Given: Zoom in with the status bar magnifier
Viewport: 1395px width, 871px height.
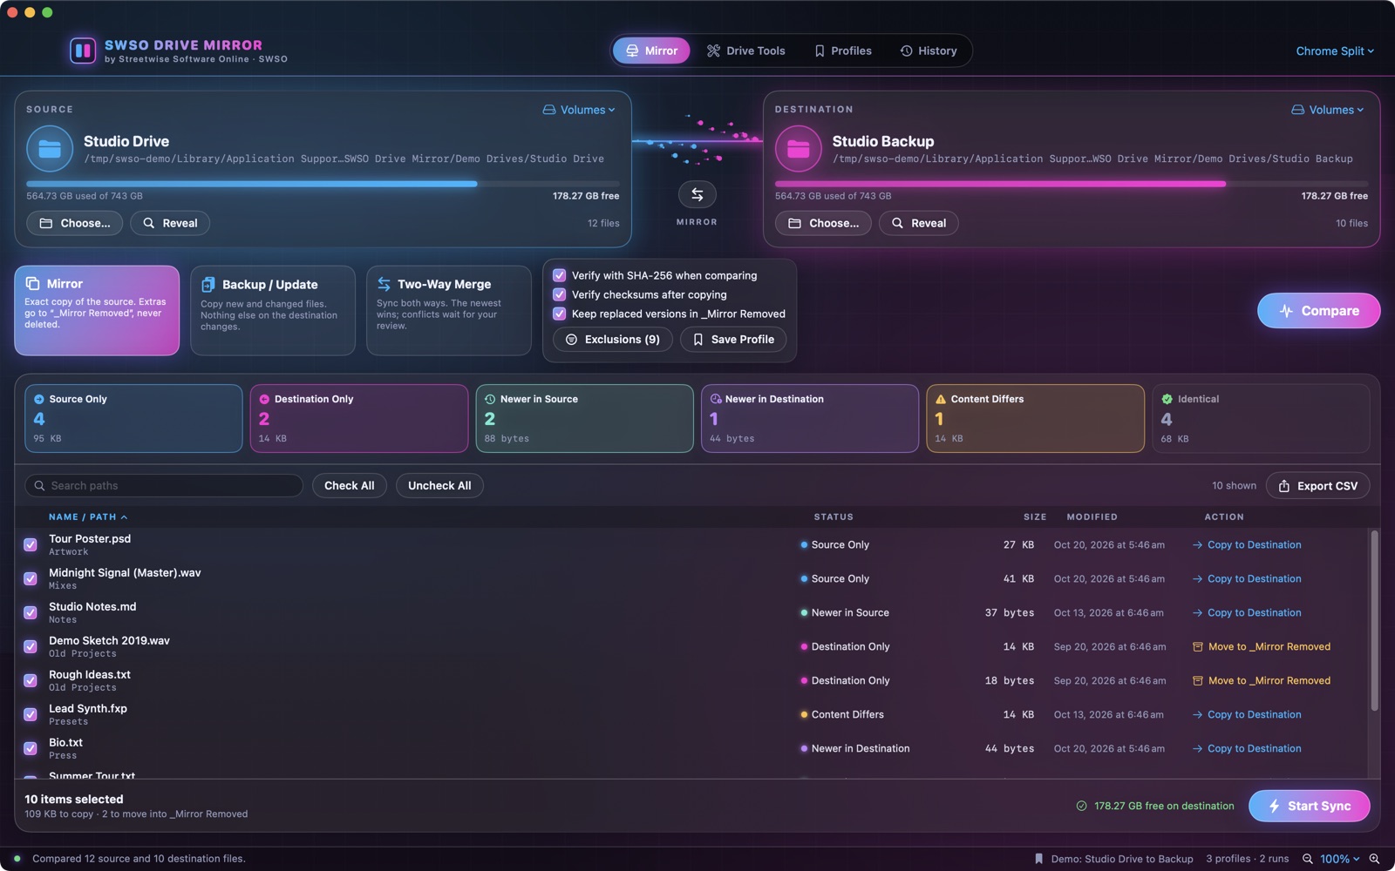Looking at the screenshot, I should [x=1374, y=859].
